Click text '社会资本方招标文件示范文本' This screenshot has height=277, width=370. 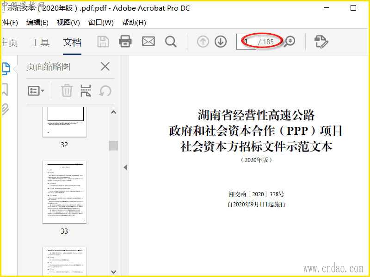256,146
